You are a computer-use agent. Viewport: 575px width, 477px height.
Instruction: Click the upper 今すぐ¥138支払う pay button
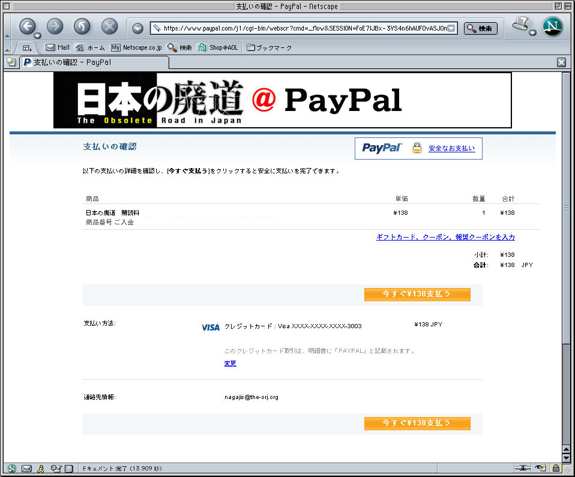point(417,294)
